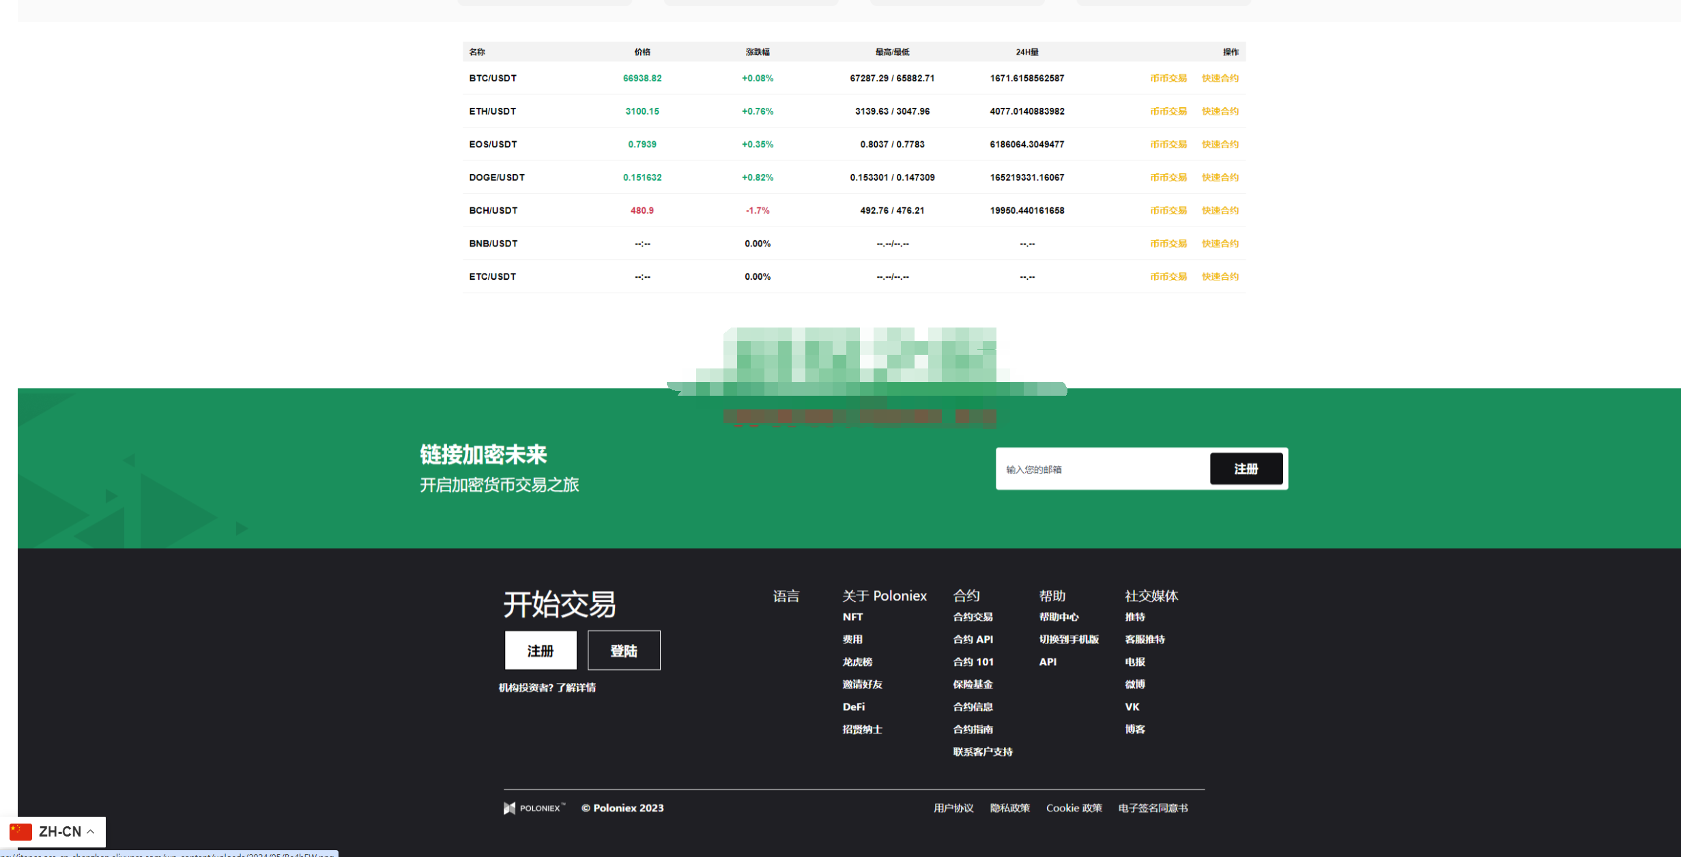Click the white 注册 button under 开始交易
The height and width of the screenshot is (857, 1681).
[540, 650]
